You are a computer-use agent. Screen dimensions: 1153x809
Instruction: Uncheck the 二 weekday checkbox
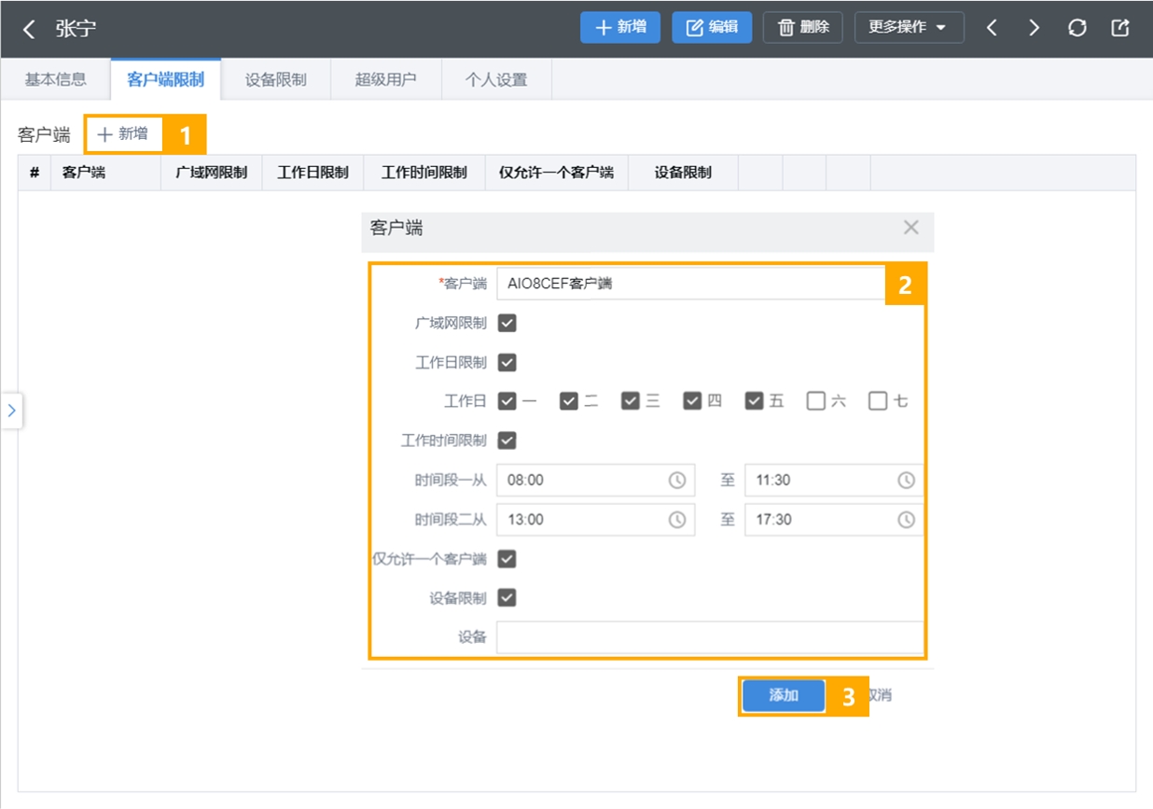569,401
